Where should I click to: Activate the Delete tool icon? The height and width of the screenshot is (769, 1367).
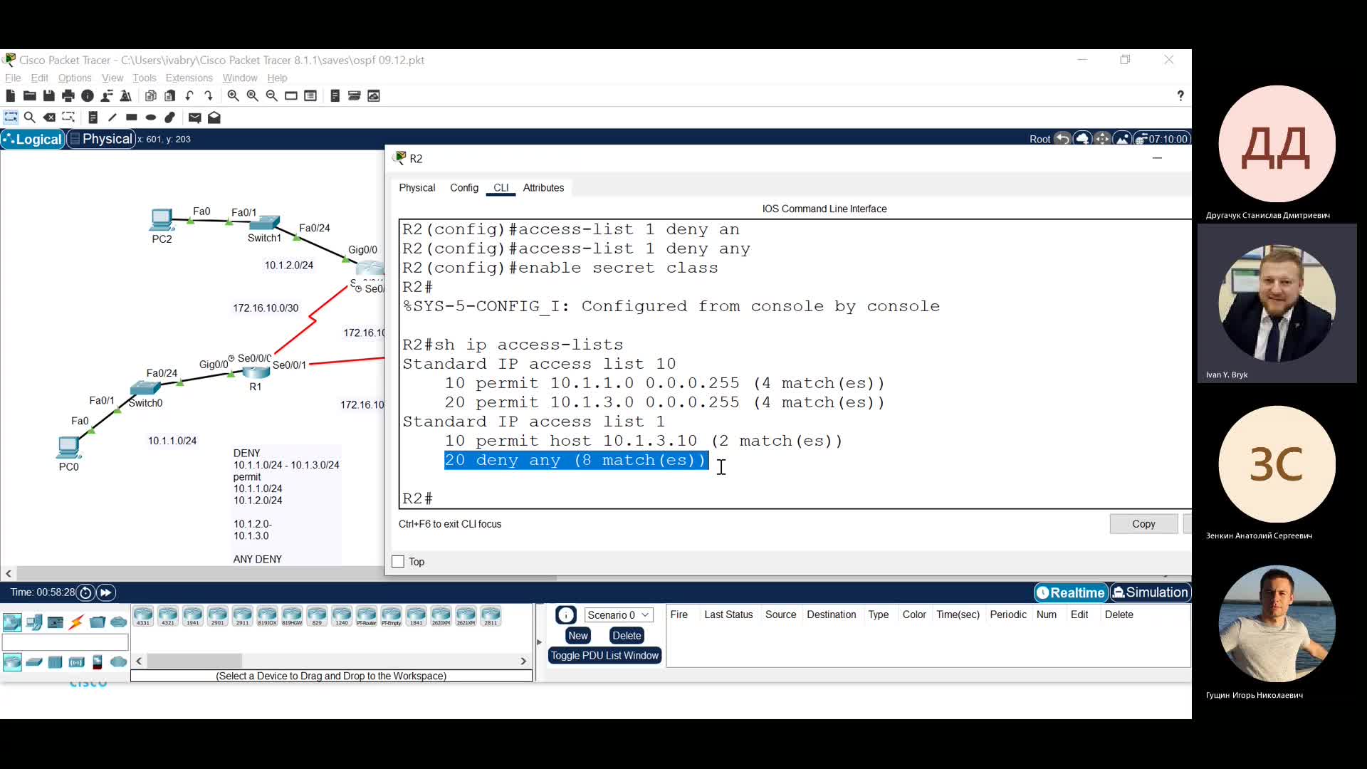point(49,117)
